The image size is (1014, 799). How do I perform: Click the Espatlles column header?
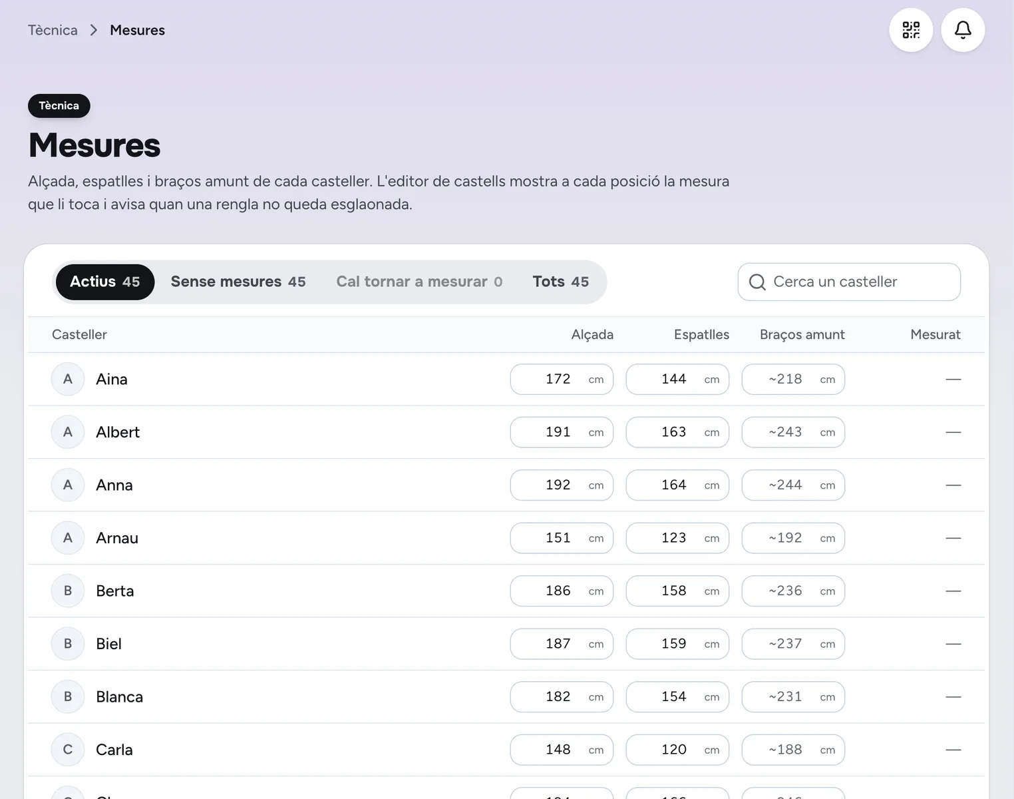(701, 335)
